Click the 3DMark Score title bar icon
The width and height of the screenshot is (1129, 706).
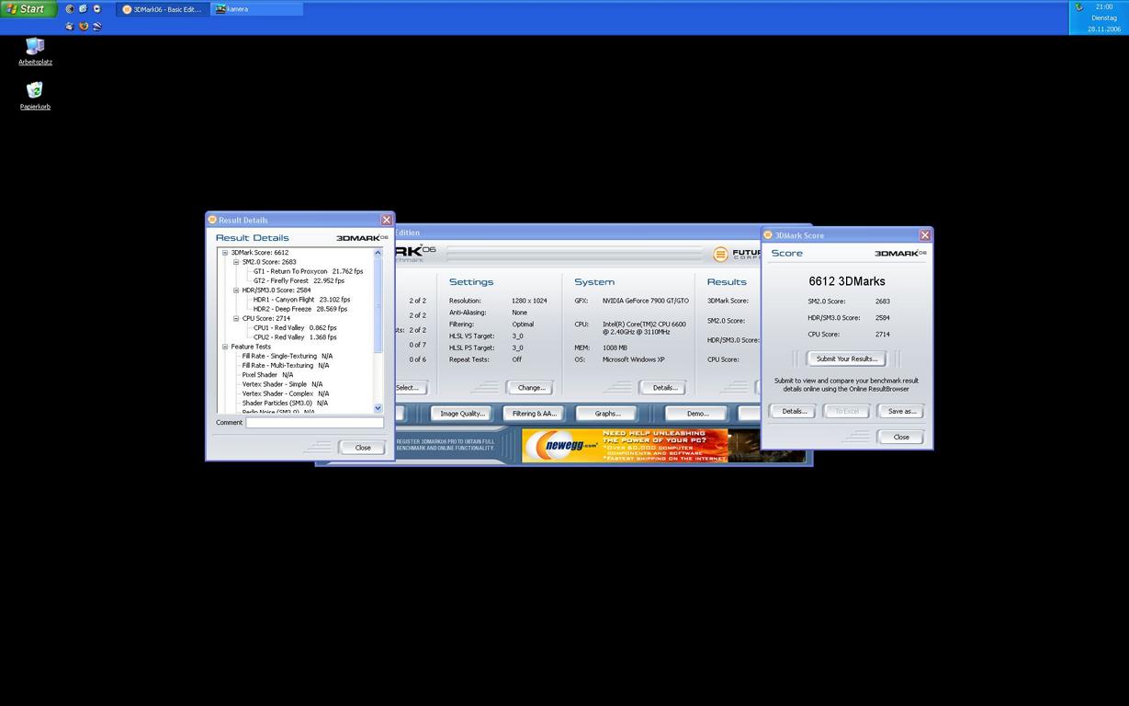coord(768,235)
